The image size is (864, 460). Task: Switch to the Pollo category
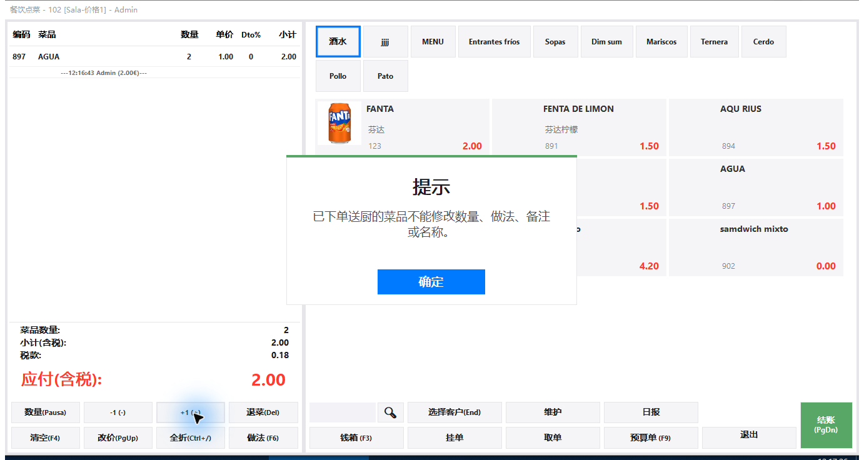[338, 76]
